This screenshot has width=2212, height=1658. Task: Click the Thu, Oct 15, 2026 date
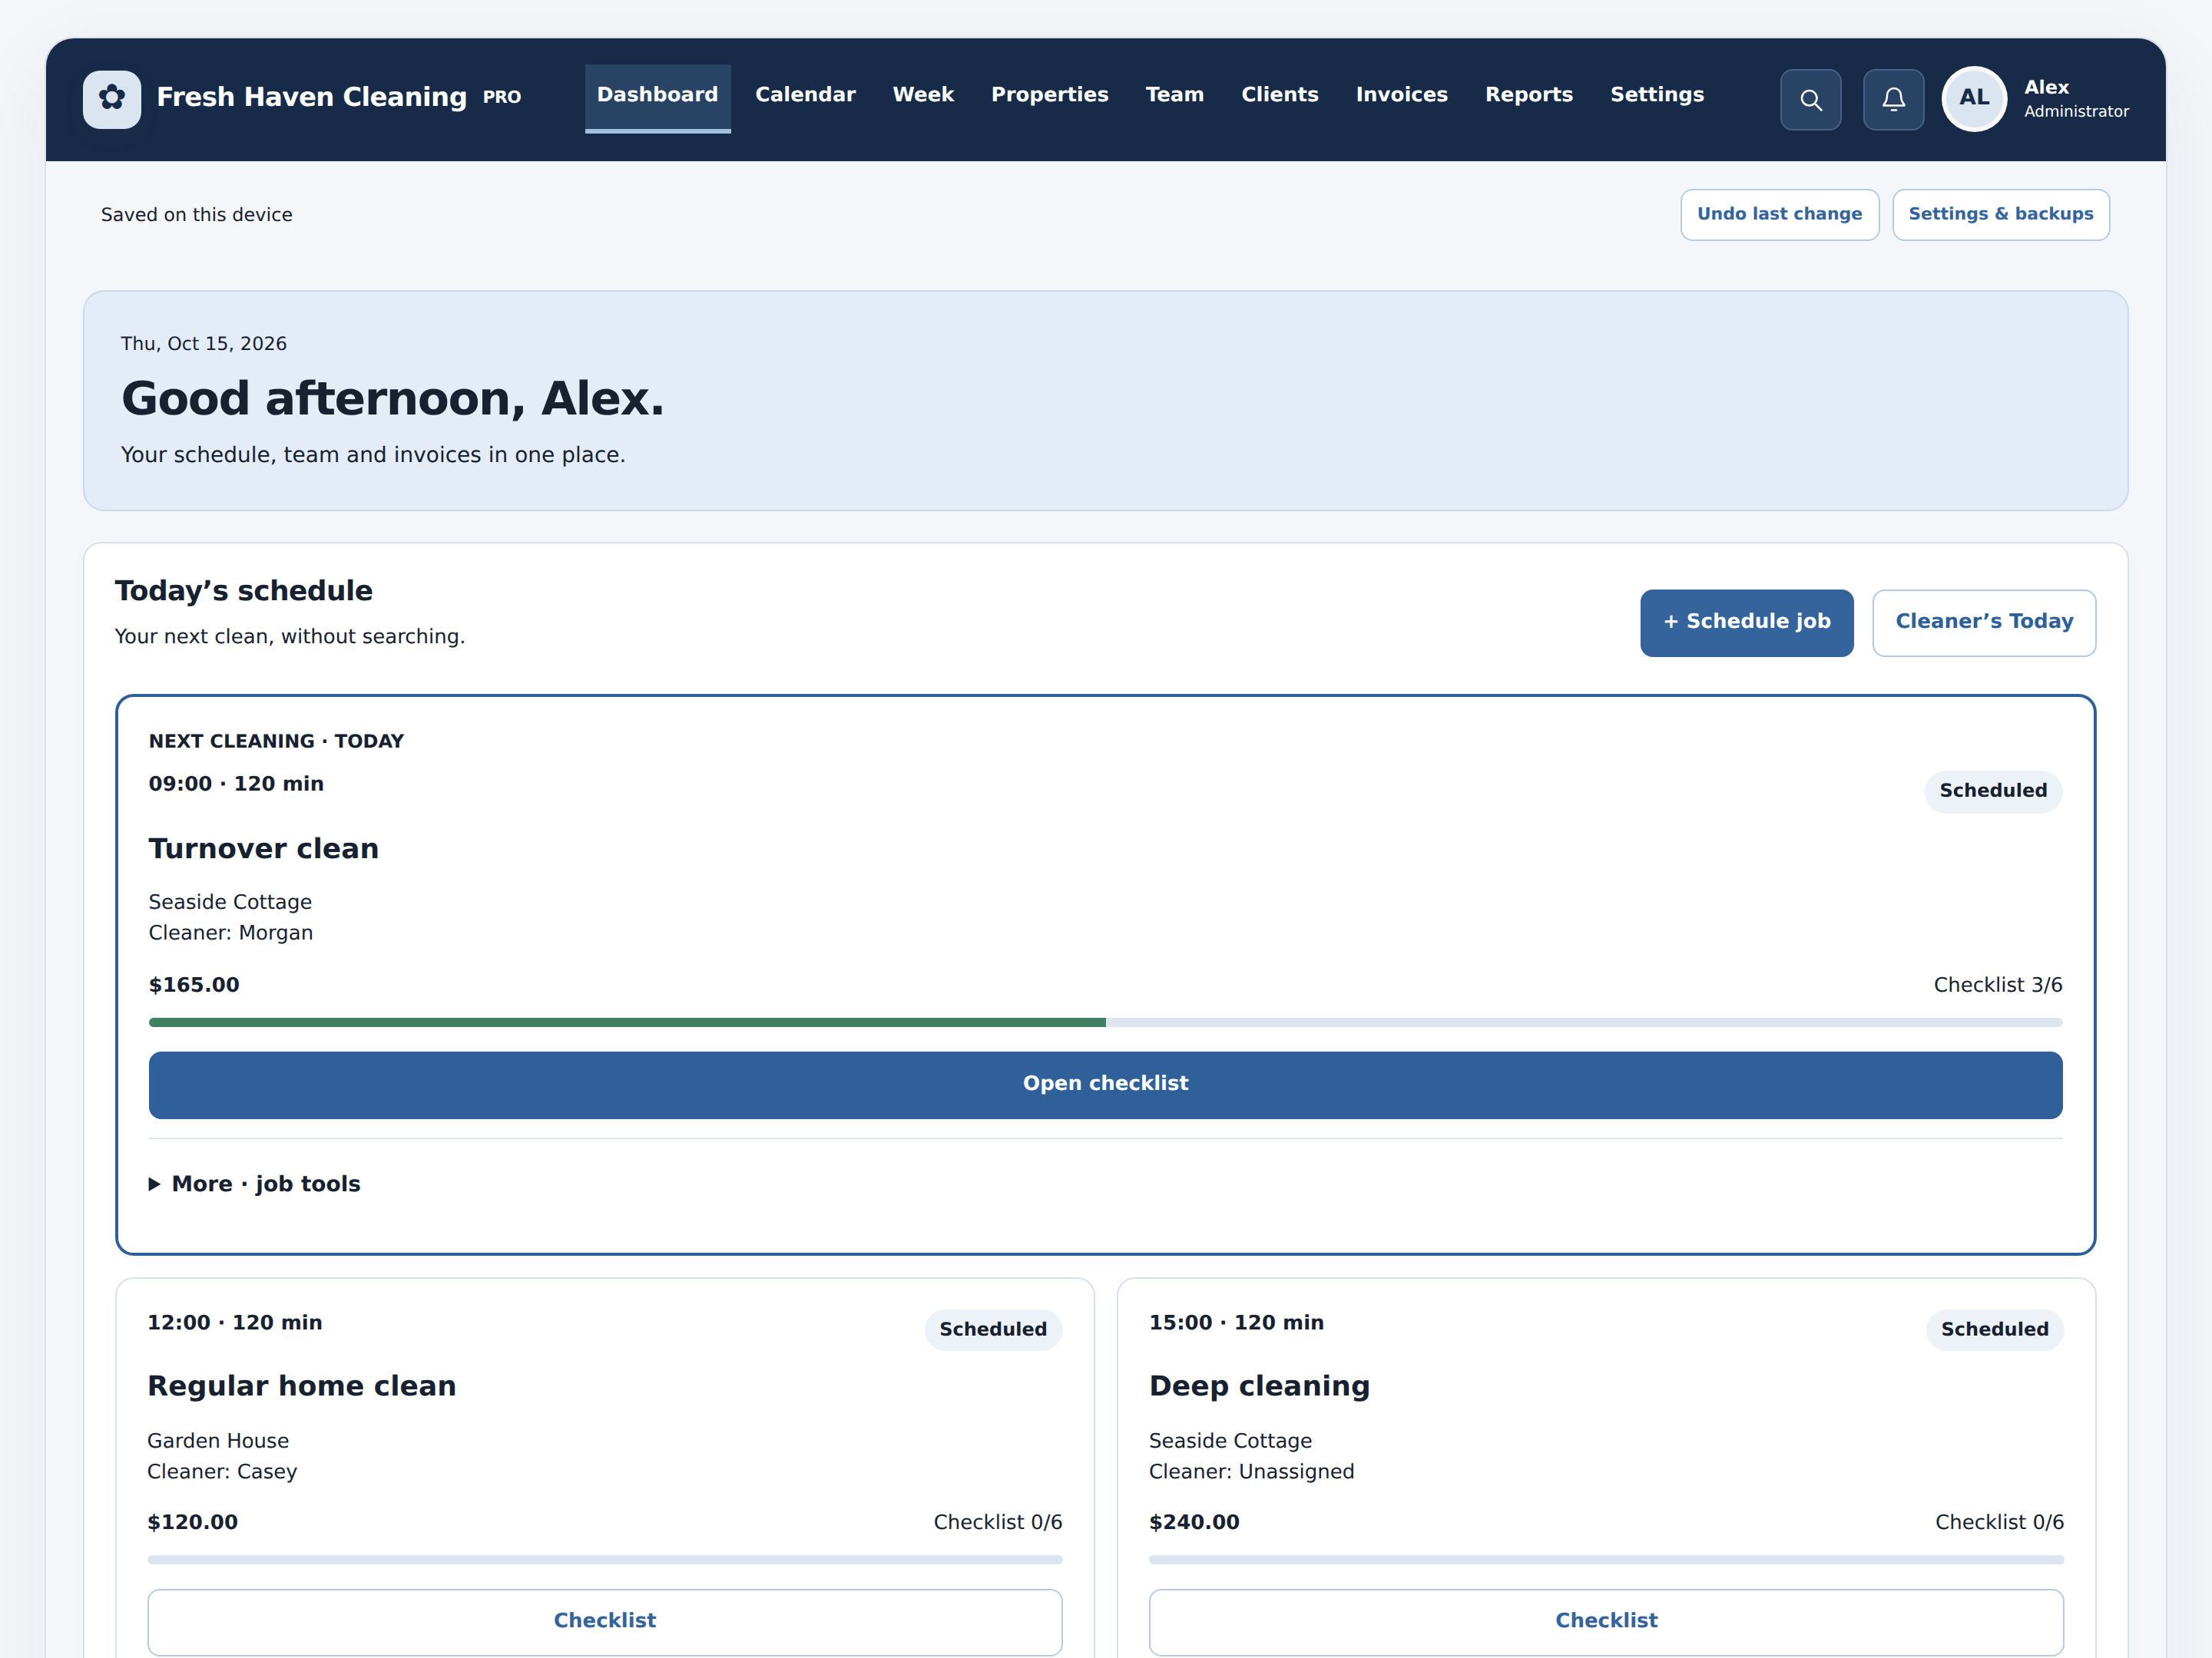pos(204,344)
